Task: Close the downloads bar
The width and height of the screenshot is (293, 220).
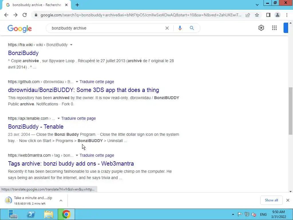Action: pos(288,200)
